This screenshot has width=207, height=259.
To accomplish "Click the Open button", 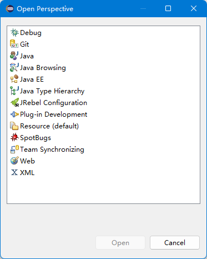I will click(120, 242).
